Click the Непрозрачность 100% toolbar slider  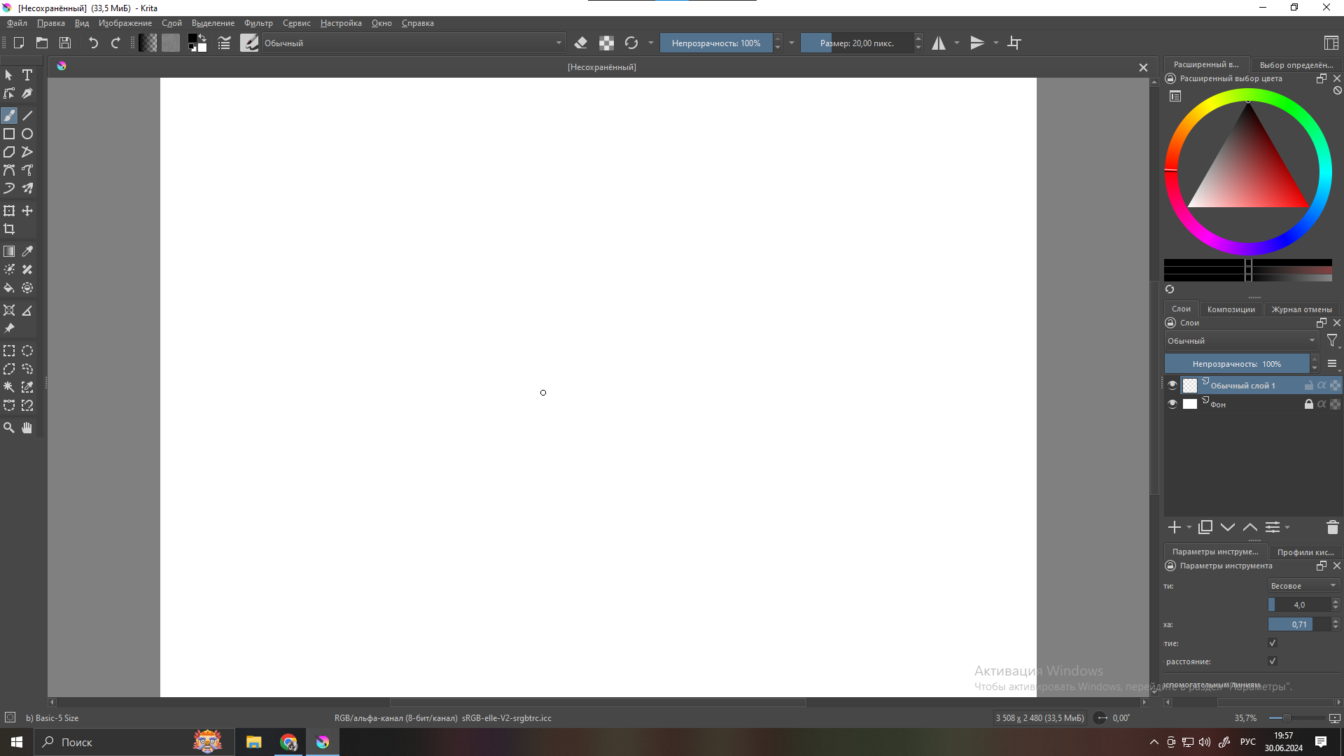(715, 43)
